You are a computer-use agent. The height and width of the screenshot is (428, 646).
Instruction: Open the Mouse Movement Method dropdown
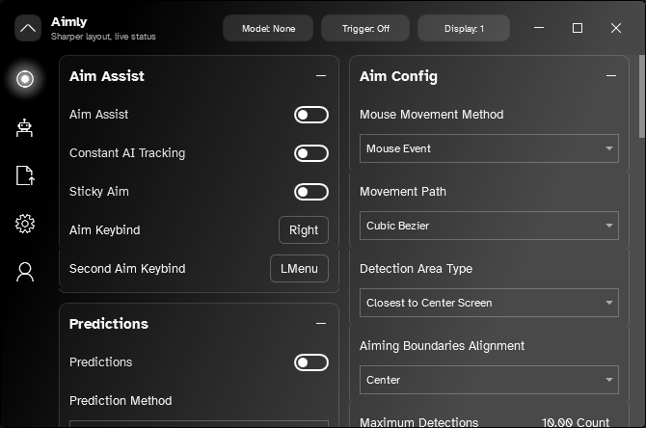point(489,148)
